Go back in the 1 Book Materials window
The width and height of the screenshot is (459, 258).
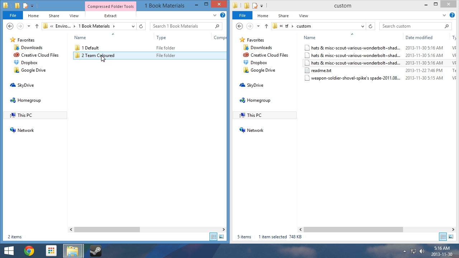click(10, 26)
